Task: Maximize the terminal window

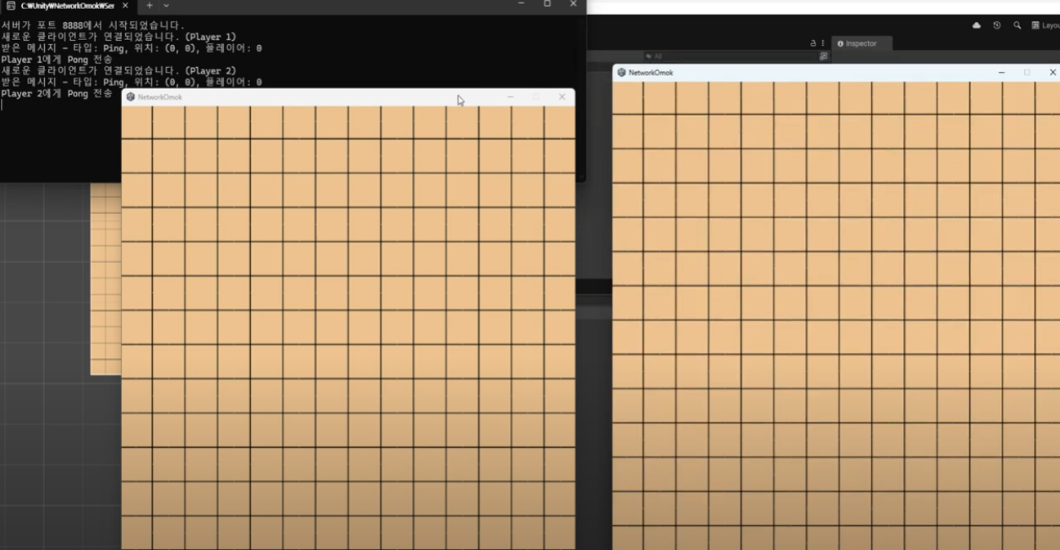Action: point(547,4)
